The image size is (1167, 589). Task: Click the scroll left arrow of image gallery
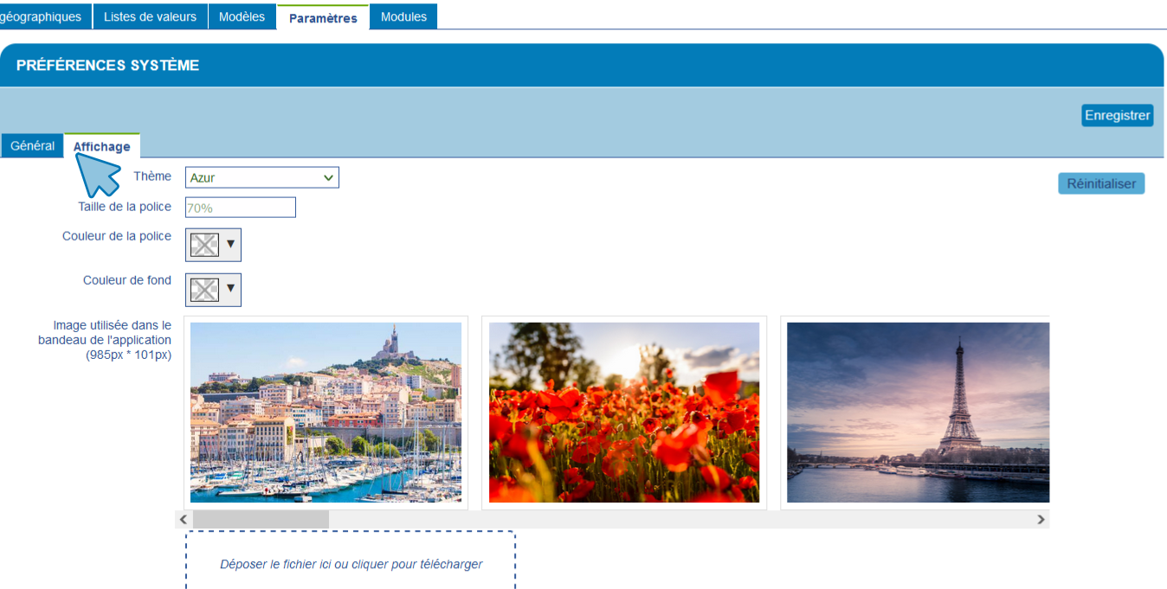point(183,520)
